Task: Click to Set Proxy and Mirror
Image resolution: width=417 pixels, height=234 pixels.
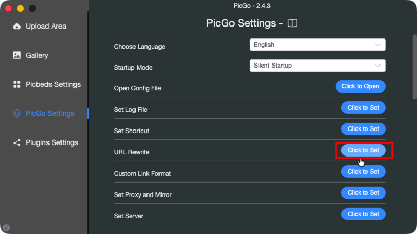Action: pyautogui.click(x=363, y=192)
